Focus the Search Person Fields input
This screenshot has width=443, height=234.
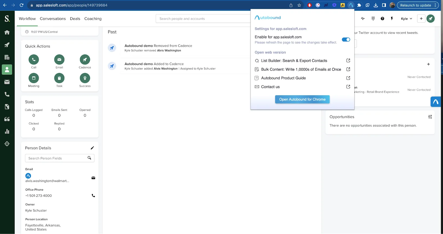coord(60,158)
